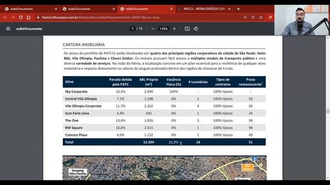Click the 125% zoom level field
Screen dimensions: 330x185
click(163, 29)
